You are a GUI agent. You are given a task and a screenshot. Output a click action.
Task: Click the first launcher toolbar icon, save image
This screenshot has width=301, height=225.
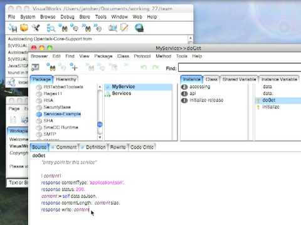click(13, 28)
